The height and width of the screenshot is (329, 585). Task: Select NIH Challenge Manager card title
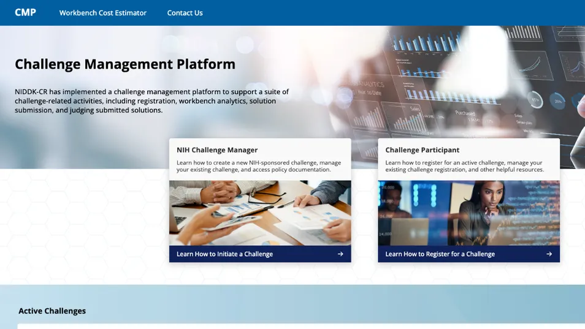216,149
